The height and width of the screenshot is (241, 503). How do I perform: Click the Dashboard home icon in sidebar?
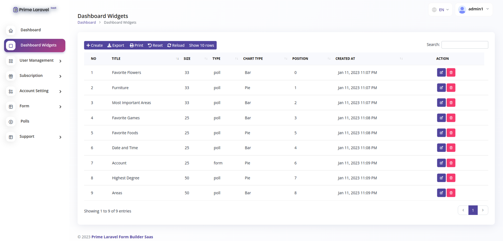pos(11,30)
